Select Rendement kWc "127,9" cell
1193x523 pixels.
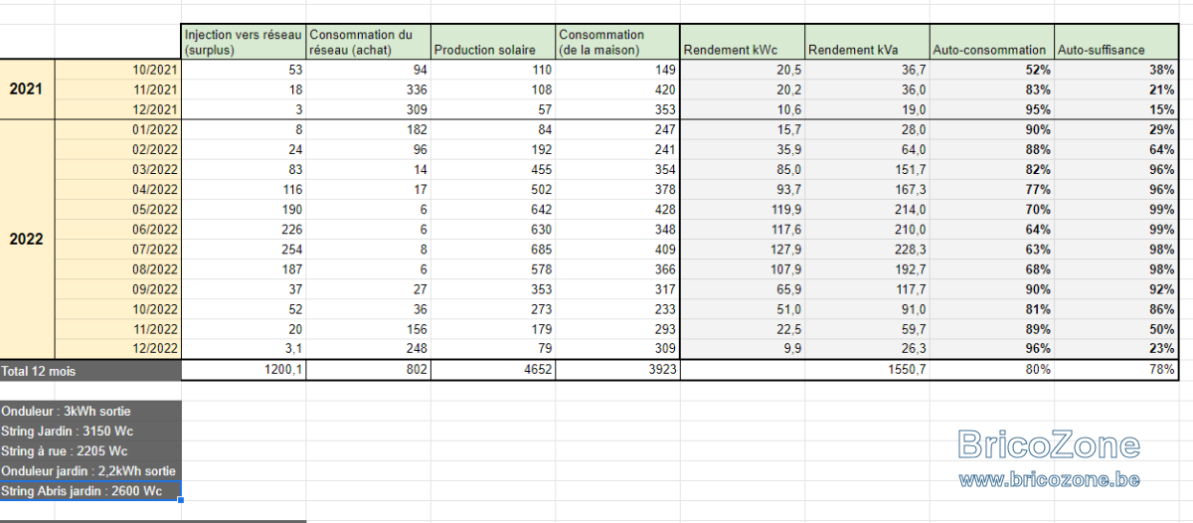point(742,249)
